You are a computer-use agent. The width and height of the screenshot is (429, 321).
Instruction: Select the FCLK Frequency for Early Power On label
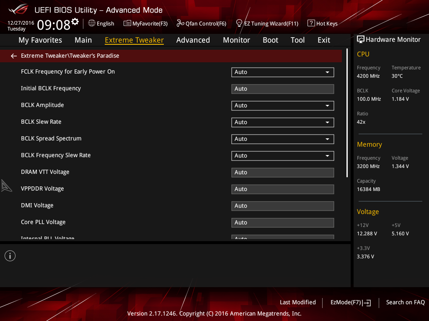coord(68,71)
